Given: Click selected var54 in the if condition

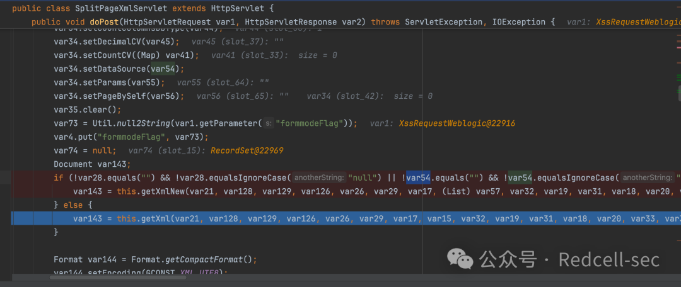Looking at the screenshot, I should coord(418,177).
